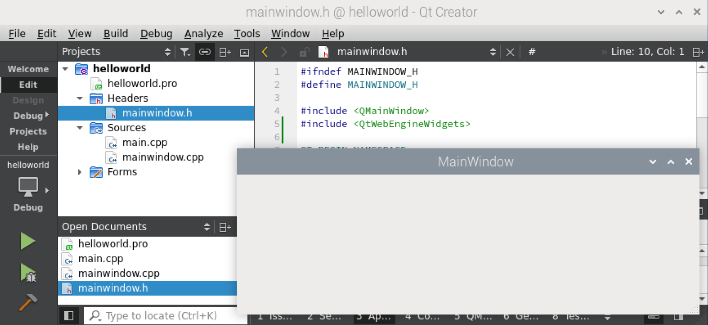The height and width of the screenshot is (325, 708).
Task: Select helloworld.pro in the project tree
Action: coord(142,84)
